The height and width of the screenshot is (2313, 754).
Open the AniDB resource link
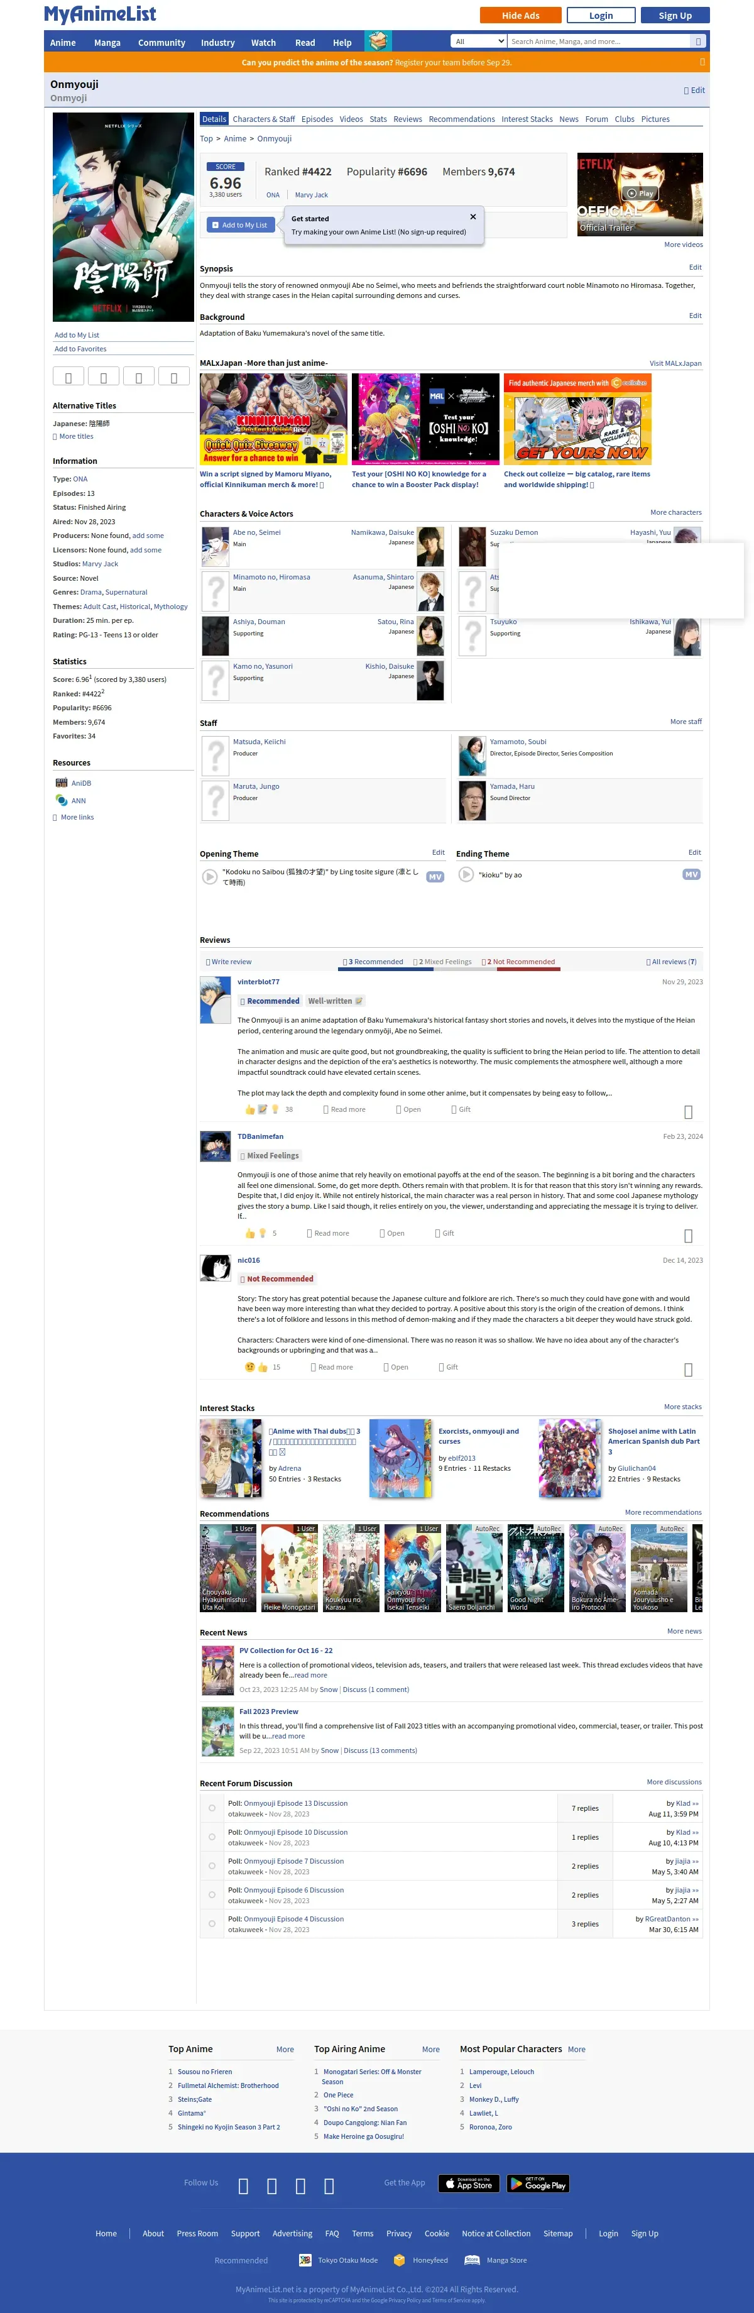(81, 783)
